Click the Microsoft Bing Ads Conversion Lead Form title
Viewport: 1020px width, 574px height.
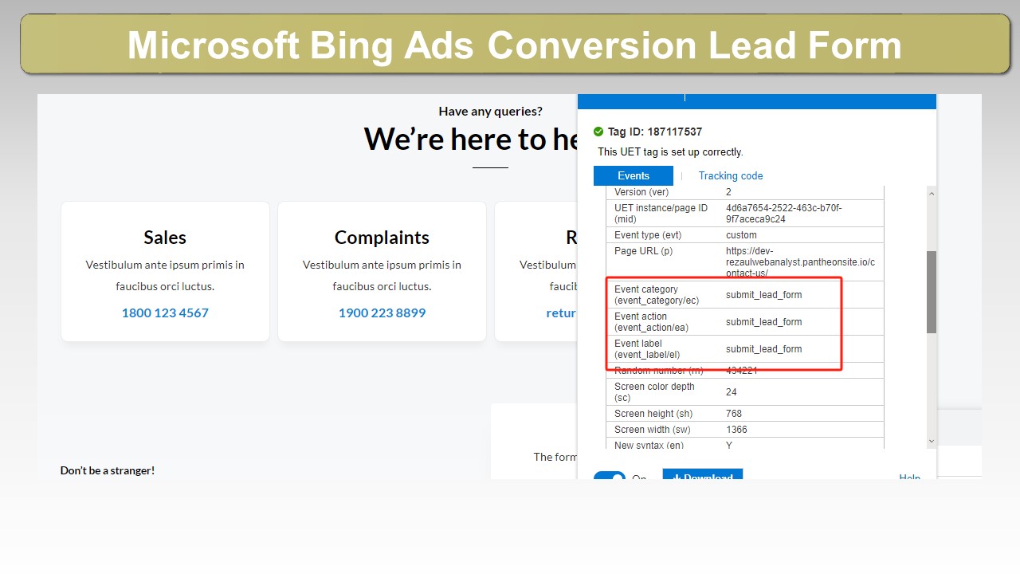coord(515,45)
